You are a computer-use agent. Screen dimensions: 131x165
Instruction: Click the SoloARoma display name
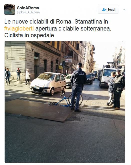pos(28,8)
